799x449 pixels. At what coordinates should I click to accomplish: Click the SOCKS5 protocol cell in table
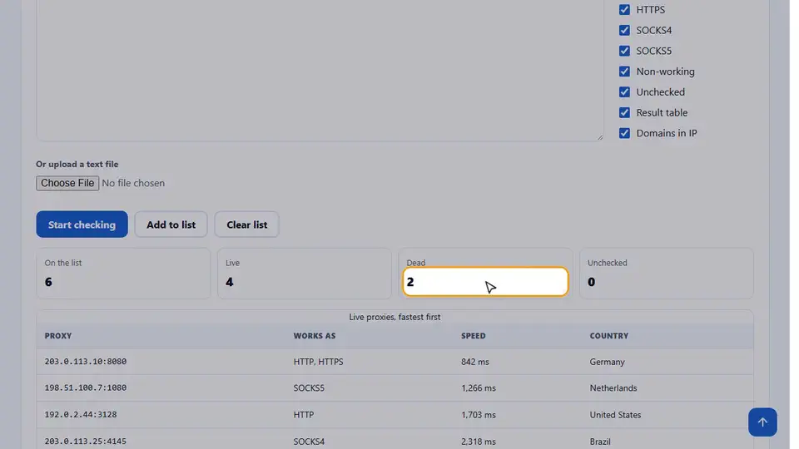click(309, 388)
